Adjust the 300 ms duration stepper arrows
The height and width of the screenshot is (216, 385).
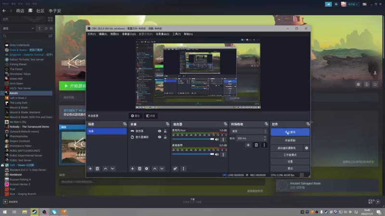click(265, 138)
